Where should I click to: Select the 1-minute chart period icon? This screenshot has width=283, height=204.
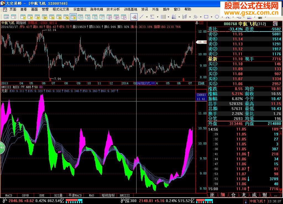click(x=23, y=17)
